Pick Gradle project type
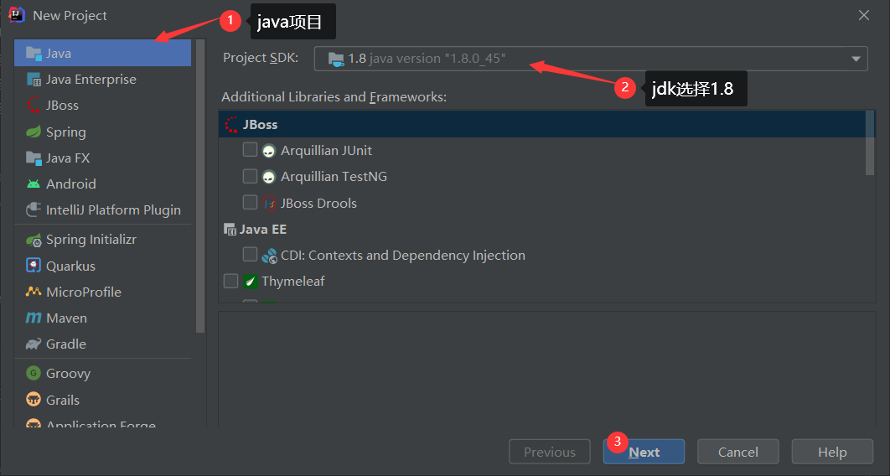 coord(103,344)
